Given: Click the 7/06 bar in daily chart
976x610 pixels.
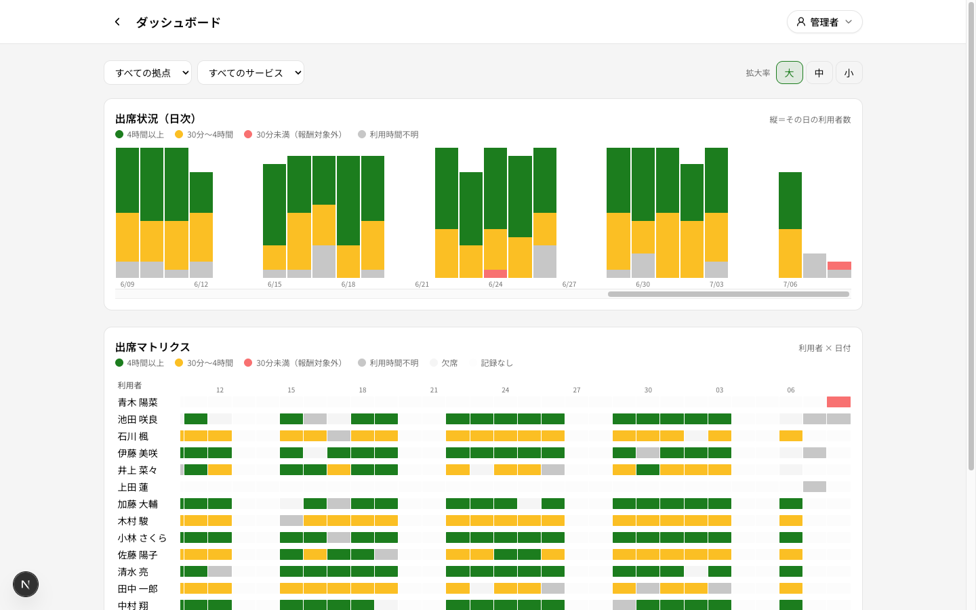Looking at the screenshot, I should pyautogui.click(x=790, y=225).
